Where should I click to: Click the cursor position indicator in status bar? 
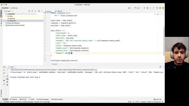click(x=130, y=102)
